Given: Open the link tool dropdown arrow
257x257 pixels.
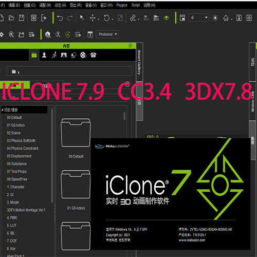Looking at the screenshot, I should (x=139, y=20).
